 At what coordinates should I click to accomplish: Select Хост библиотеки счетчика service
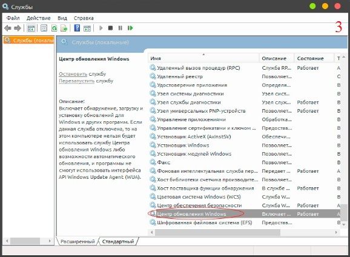pos(245,179)
